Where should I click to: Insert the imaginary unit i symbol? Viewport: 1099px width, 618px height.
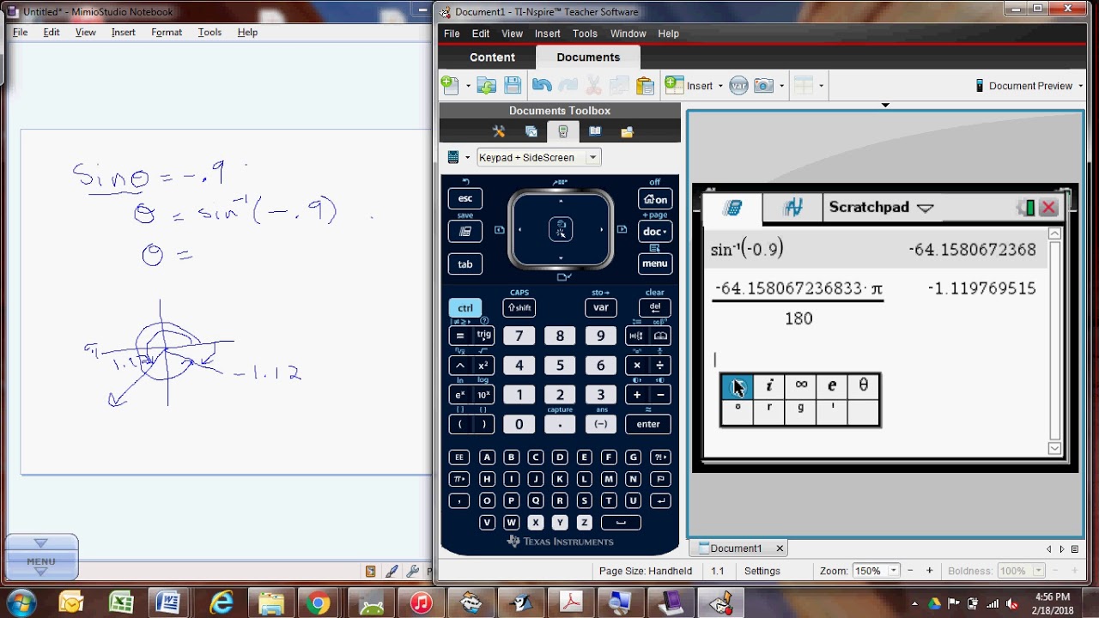768,386
